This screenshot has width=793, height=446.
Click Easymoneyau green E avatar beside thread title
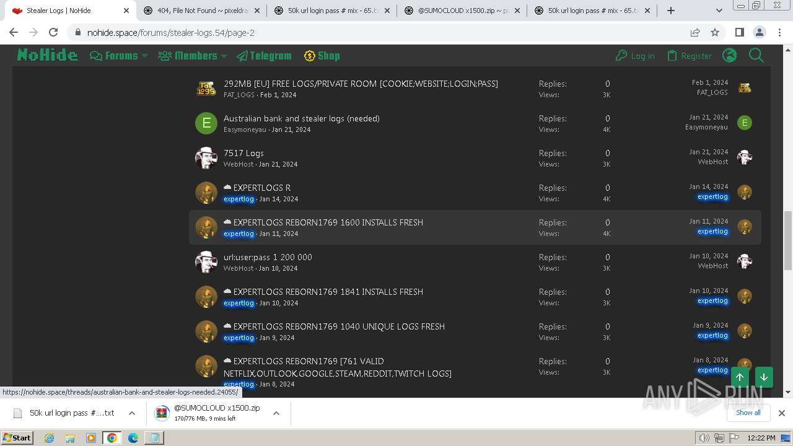click(x=206, y=123)
